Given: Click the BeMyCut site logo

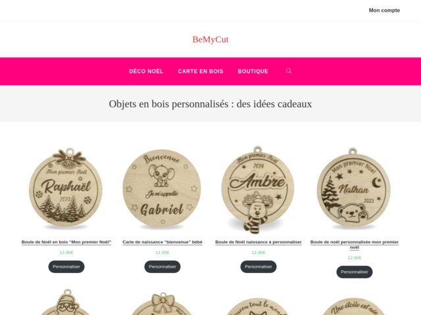Looking at the screenshot, I should tap(210, 39).
